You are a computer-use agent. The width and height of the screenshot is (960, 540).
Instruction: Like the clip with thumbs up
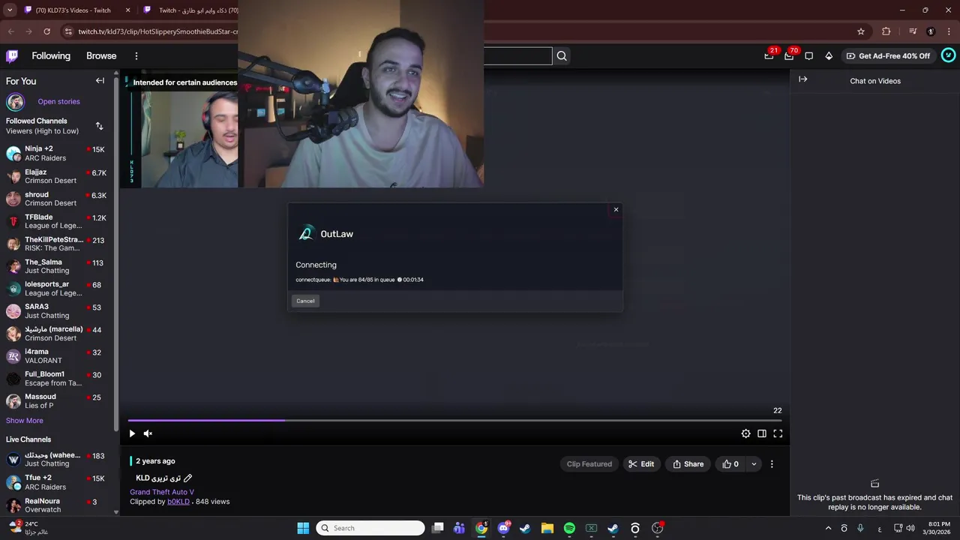730,464
